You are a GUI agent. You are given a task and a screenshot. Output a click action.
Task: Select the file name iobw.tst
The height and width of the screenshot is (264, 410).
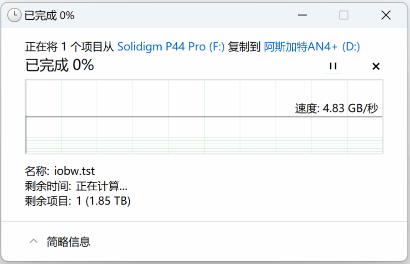(74, 172)
